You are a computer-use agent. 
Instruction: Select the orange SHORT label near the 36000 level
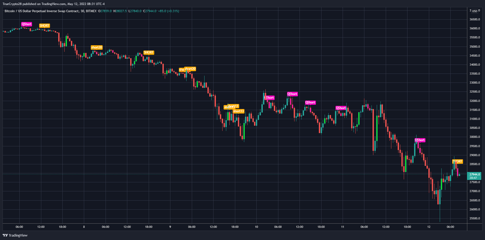tap(44, 25)
